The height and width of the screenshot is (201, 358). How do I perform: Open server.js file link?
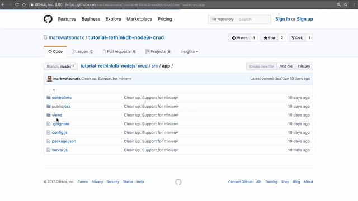[60, 150]
